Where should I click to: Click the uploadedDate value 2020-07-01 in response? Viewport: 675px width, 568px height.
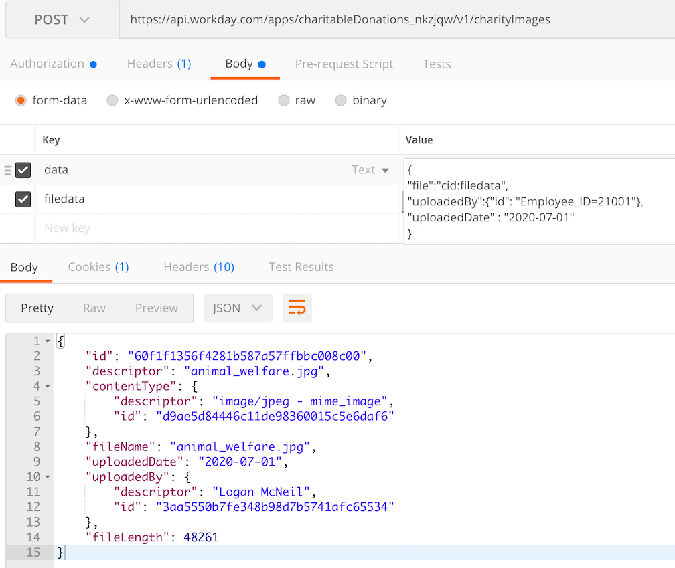[240, 462]
